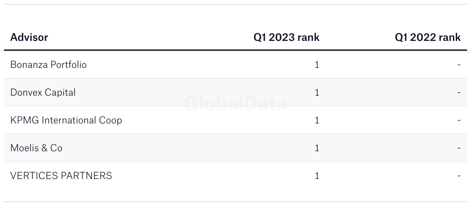The width and height of the screenshot is (471, 206).
Task: Click KPMG International Coop's Q1 2023 rank value
Action: point(317,120)
